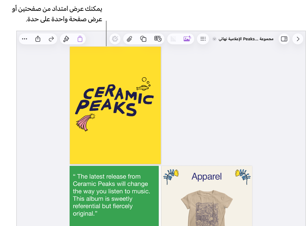Screen dimensions: 306x226
Task: Go back using the chevron button
Action: pos(298,39)
